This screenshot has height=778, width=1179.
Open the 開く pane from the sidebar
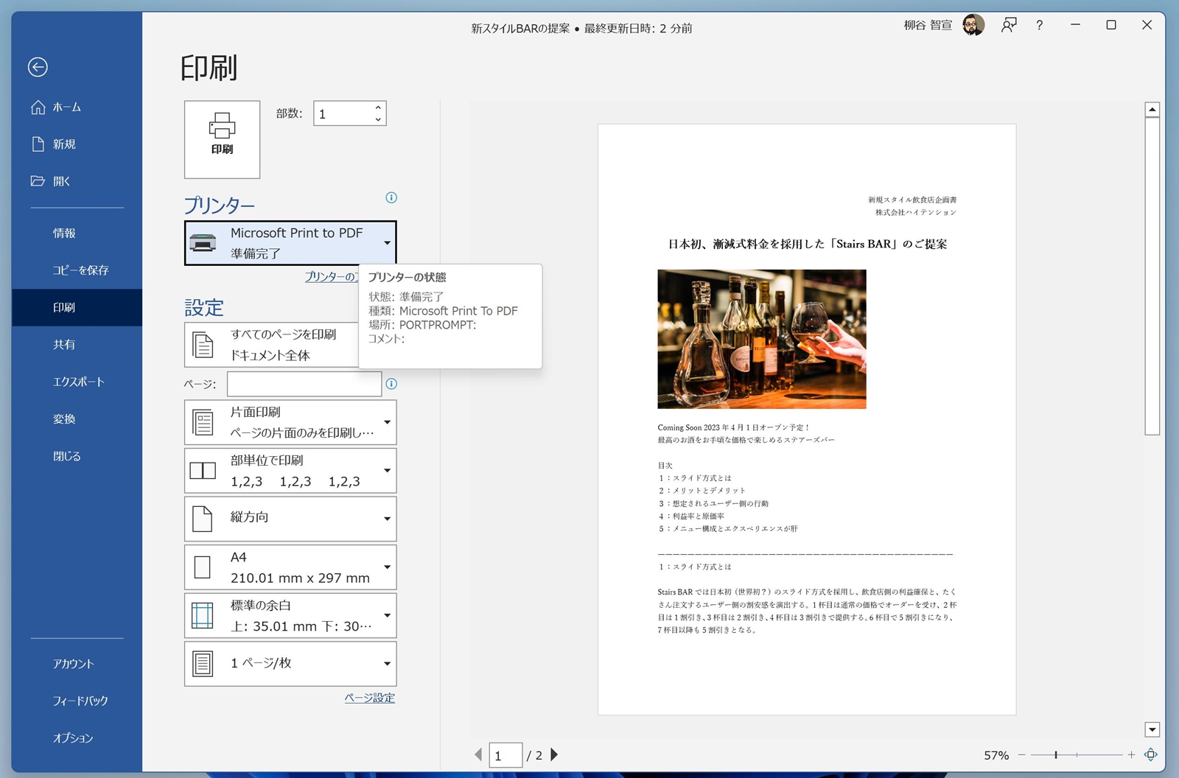click(65, 181)
